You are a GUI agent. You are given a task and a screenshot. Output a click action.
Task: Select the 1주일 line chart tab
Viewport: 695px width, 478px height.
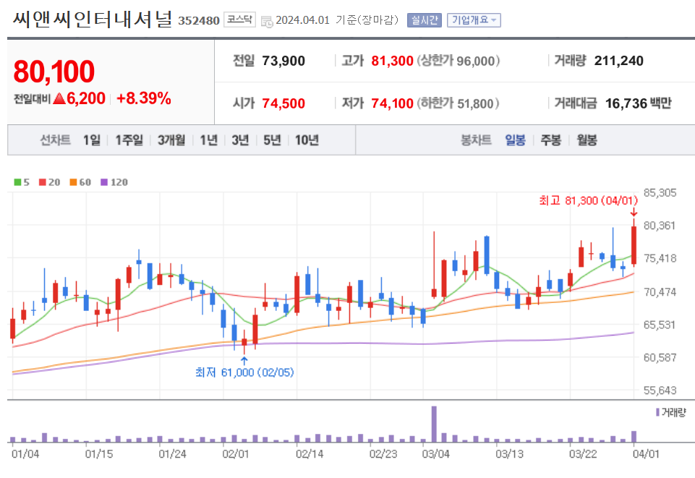(x=129, y=140)
